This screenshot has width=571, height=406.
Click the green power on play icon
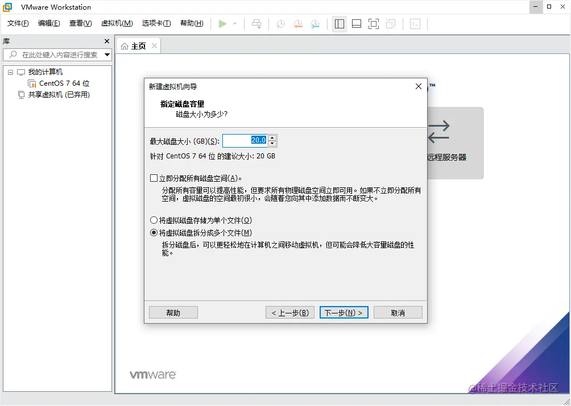click(x=222, y=24)
